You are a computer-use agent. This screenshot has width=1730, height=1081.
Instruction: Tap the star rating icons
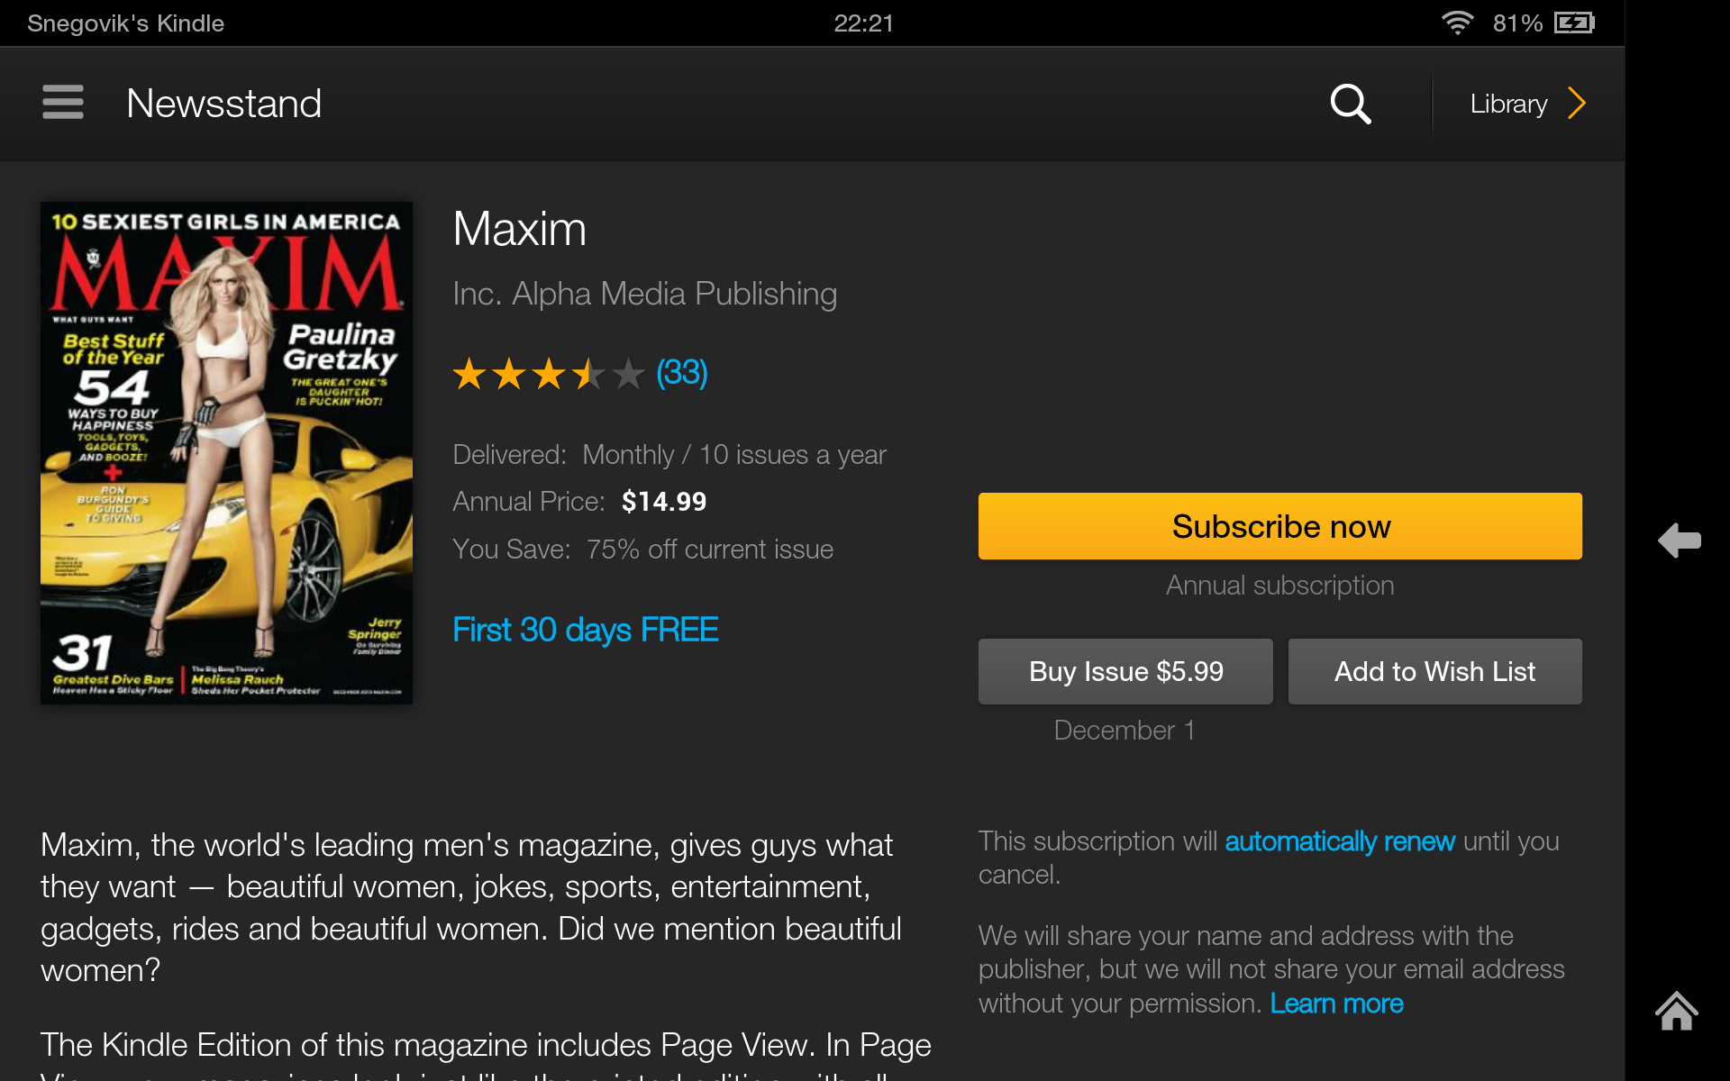[x=549, y=373]
